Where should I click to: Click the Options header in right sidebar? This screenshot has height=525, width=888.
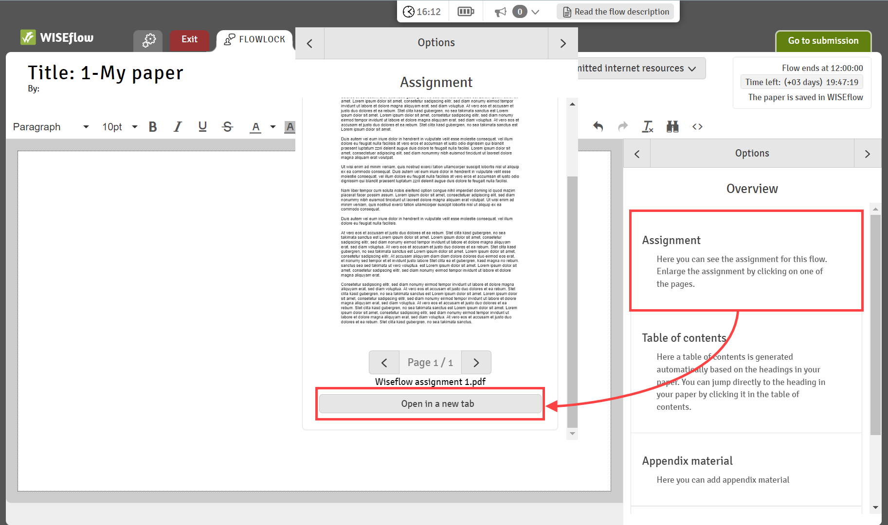point(752,153)
